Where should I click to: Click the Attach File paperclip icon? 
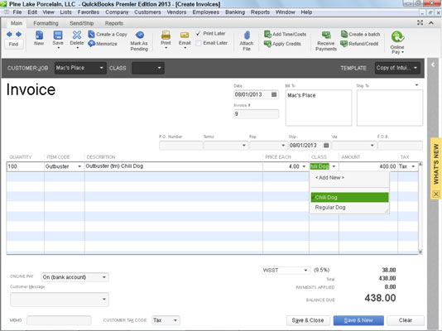(x=247, y=36)
